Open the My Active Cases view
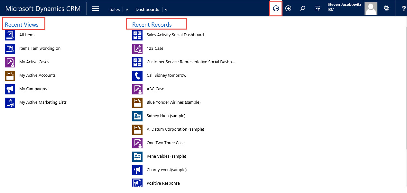Viewport: 407px width, 193px height. [34, 62]
